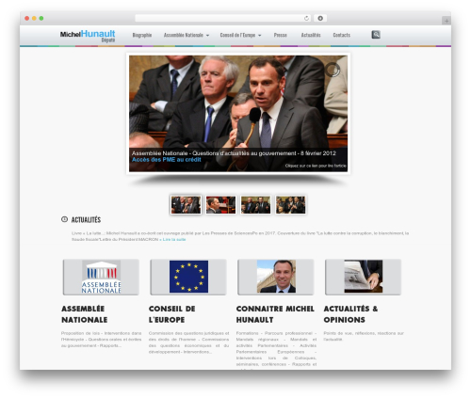Click the Michel Hunault Député logo
471x398 pixels.
[88, 36]
